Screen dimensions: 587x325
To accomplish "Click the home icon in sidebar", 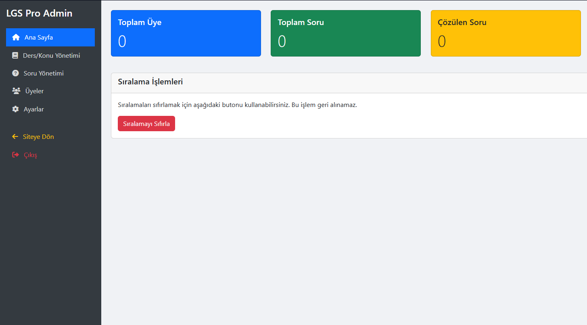I will (16, 38).
